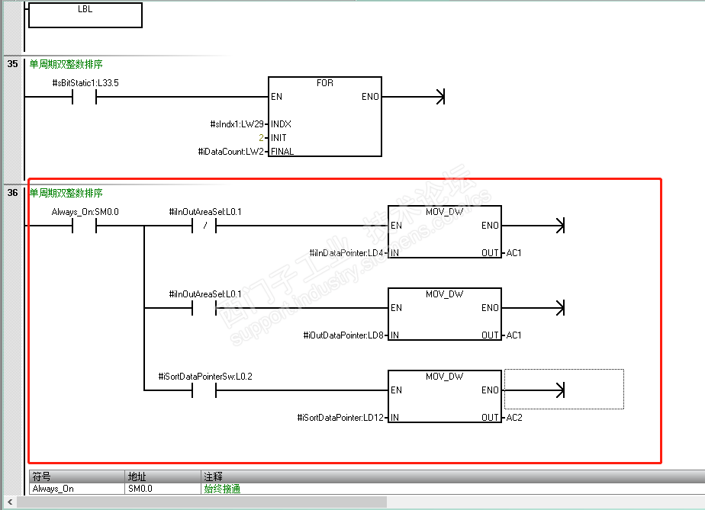The width and height of the screenshot is (705, 510).
Task: Select the MOV_DW box with #iSortDataPointer input
Action: coord(445,396)
